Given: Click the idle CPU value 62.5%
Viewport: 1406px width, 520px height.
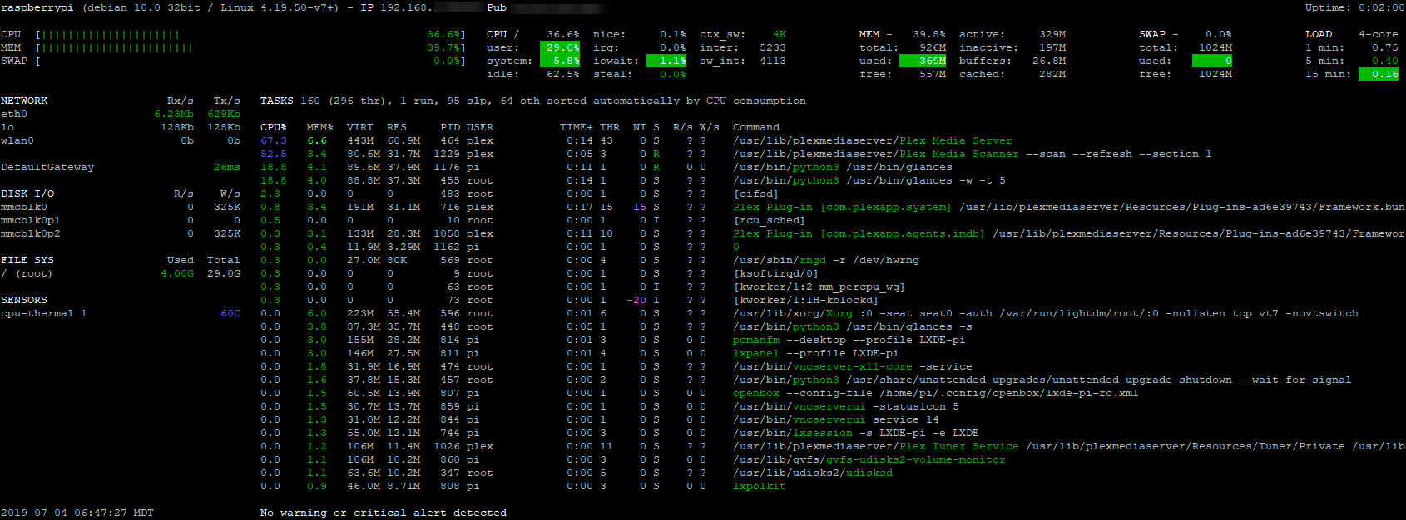Looking at the screenshot, I should coord(563,75).
